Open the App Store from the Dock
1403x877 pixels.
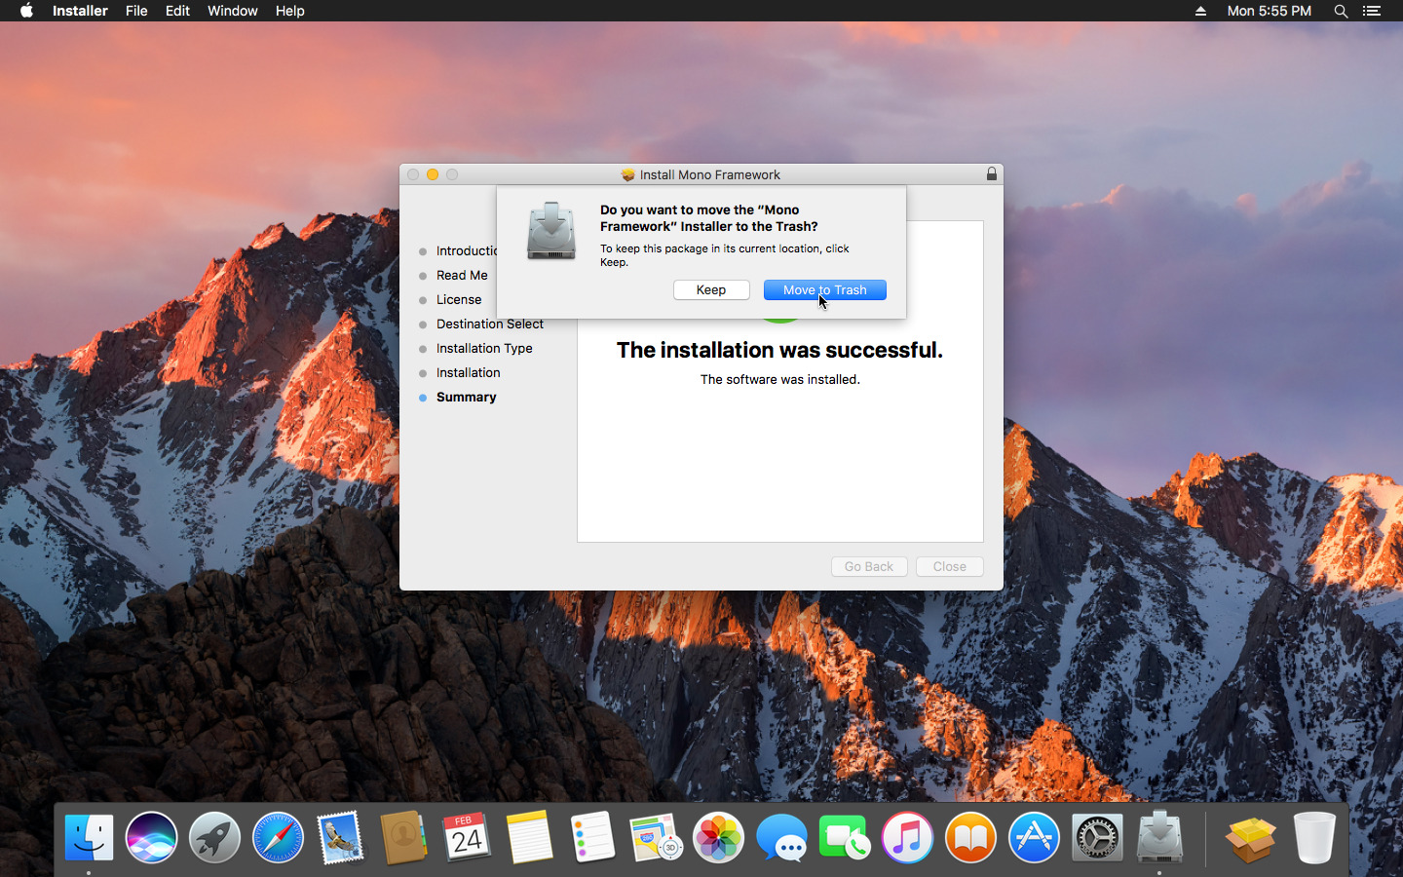[x=1034, y=838]
